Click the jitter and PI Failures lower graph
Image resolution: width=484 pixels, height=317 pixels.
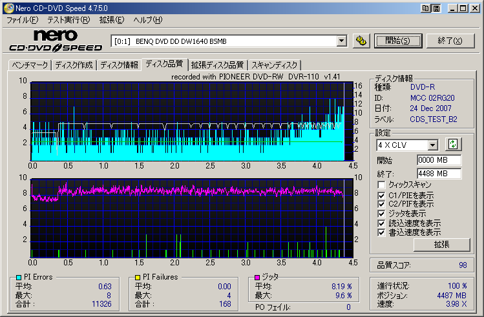click(x=192, y=218)
